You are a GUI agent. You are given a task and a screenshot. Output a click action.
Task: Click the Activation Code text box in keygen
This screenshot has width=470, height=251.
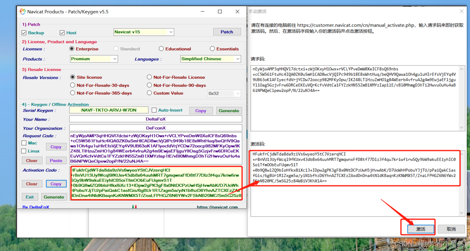pos(156,183)
